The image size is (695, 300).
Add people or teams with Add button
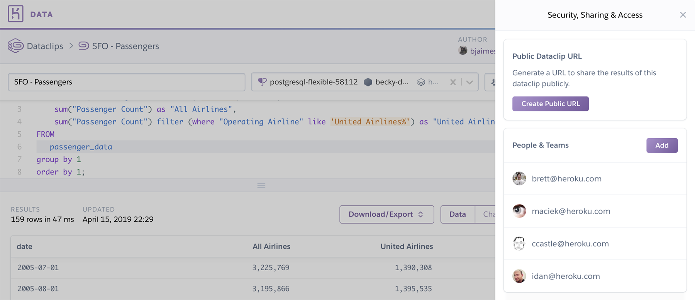coord(662,146)
